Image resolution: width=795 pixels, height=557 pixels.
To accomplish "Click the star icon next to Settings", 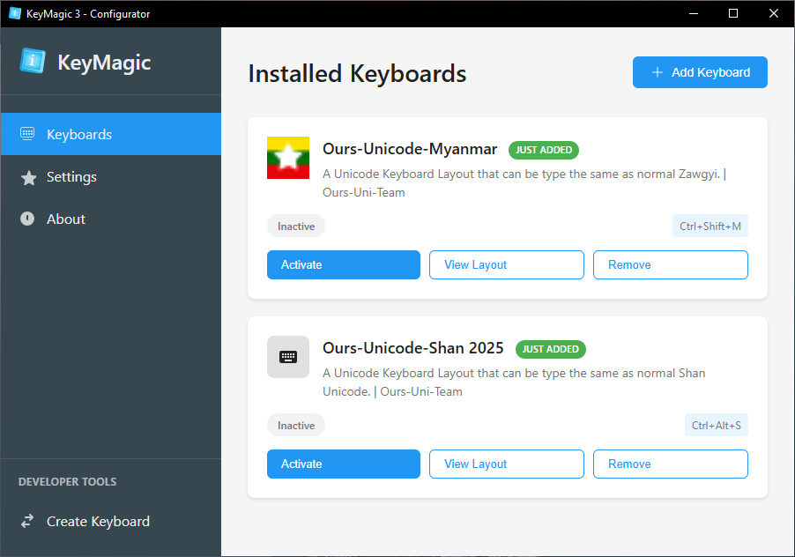I will tap(28, 178).
